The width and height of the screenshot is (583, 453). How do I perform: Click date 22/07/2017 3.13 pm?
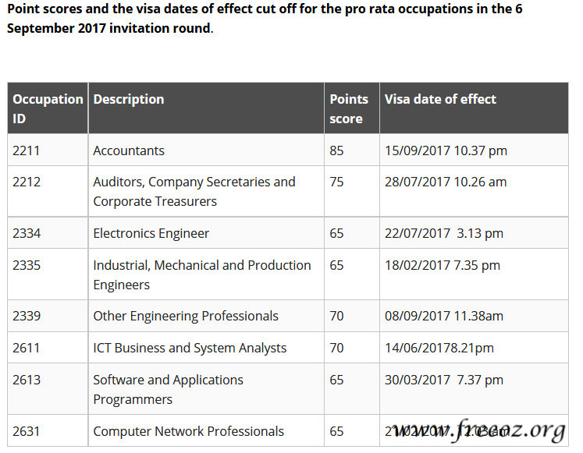click(444, 233)
